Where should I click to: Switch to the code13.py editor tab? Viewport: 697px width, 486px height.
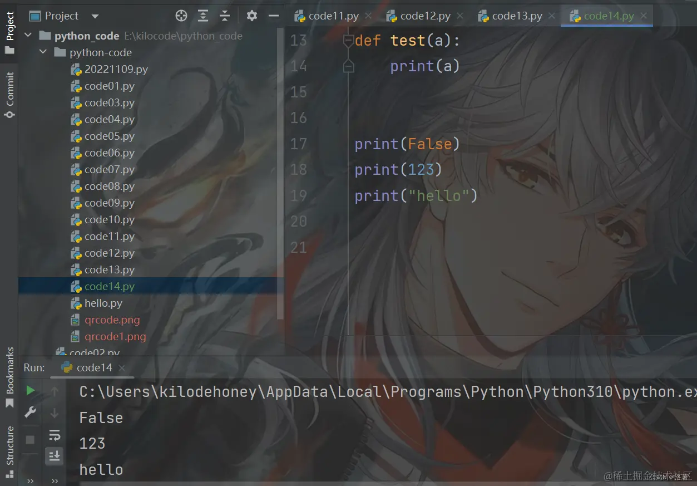tap(517, 16)
